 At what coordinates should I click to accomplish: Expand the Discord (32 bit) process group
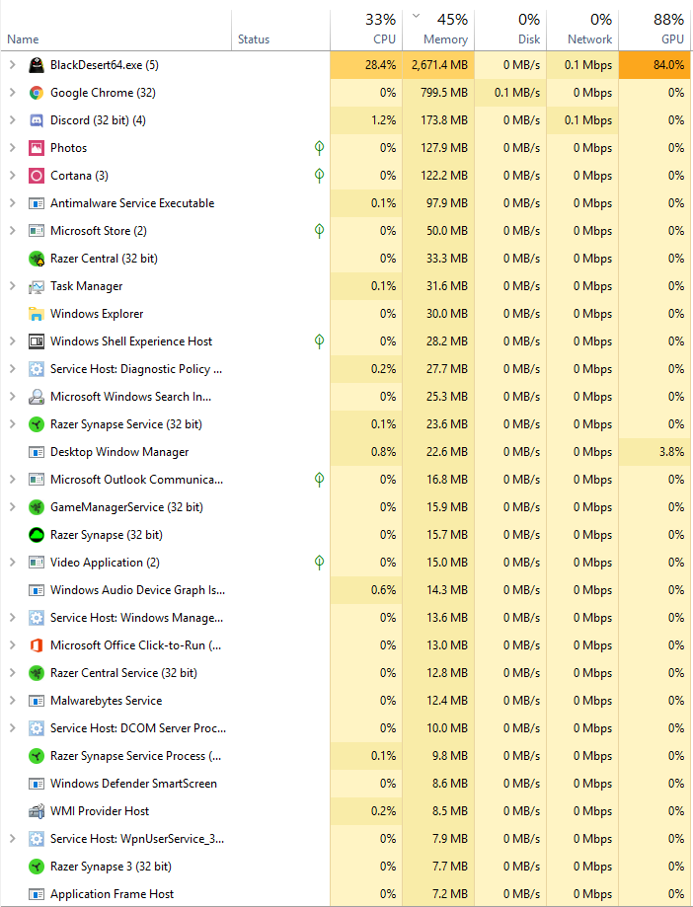[12, 120]
